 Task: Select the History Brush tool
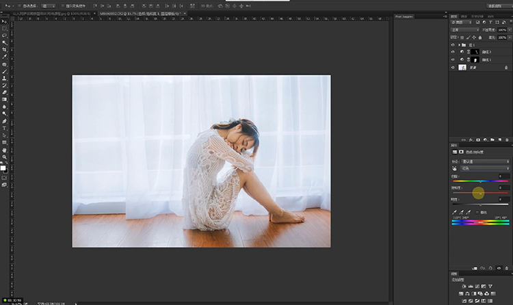(4, 85)
